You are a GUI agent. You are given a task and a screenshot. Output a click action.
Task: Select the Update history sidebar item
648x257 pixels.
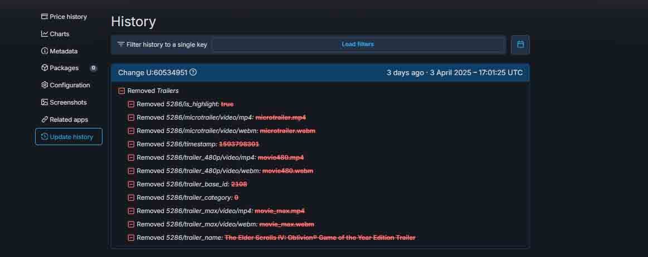tap(69, 136)
